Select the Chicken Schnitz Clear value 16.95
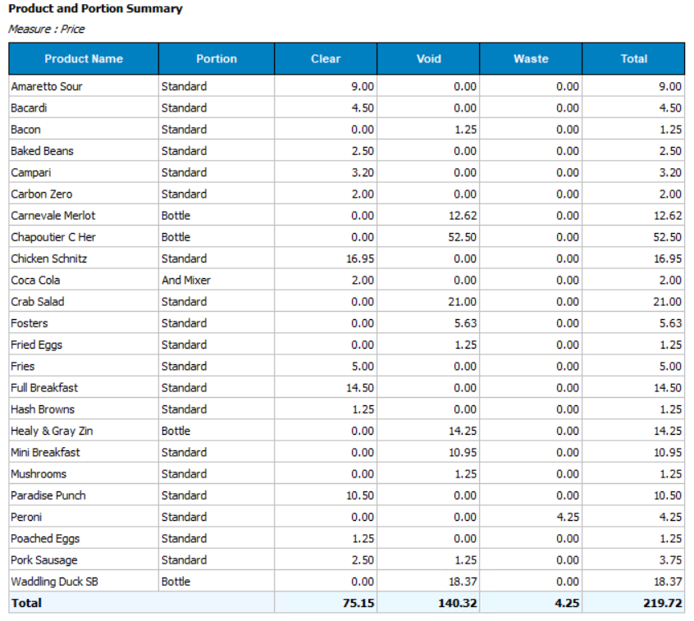694x621 pixels. 361,258
